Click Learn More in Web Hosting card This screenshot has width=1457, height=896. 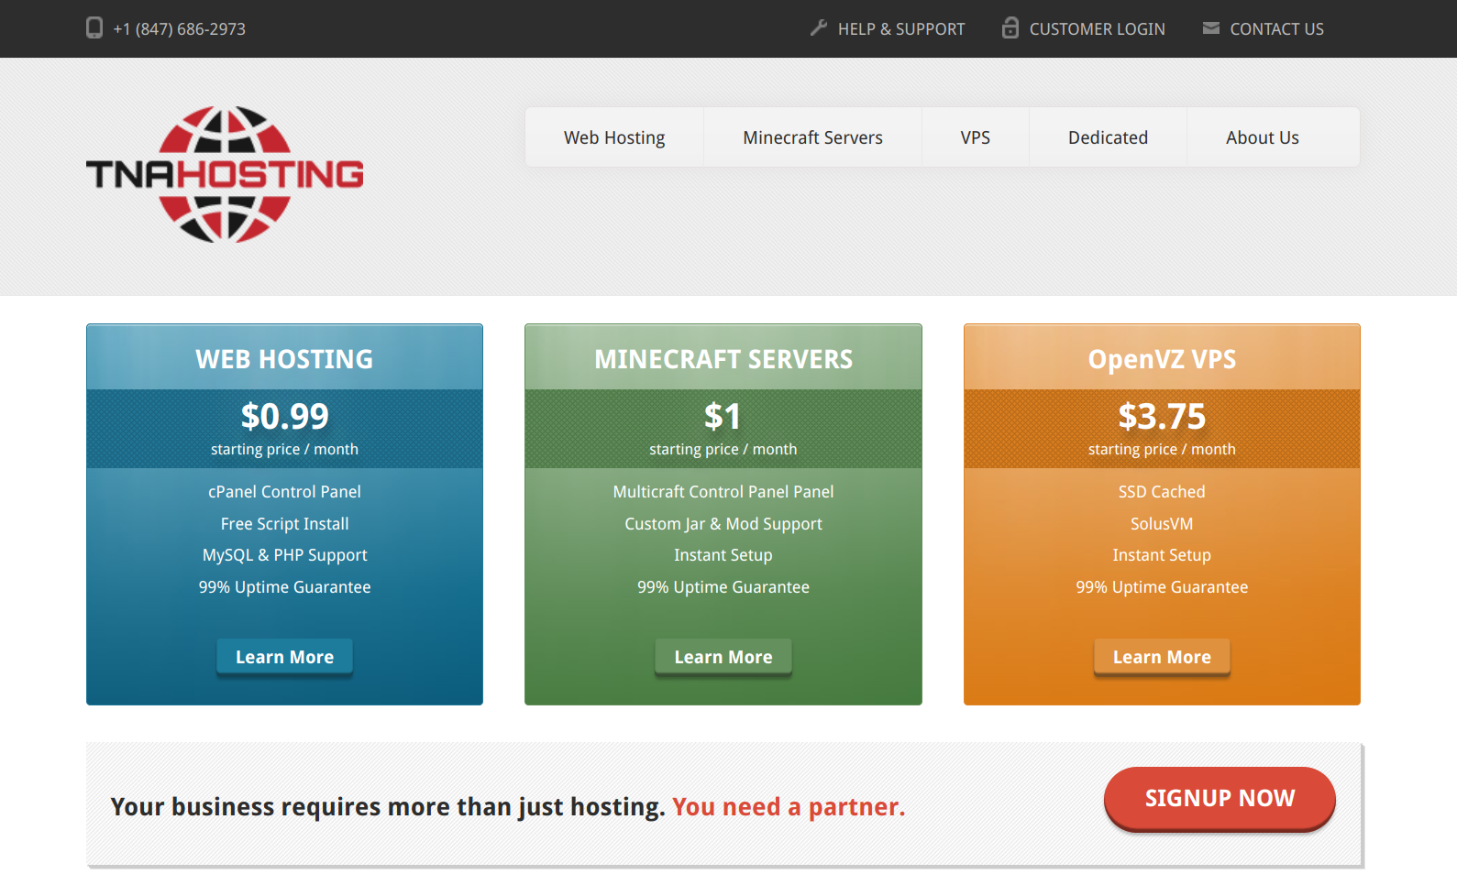[284, 657]
